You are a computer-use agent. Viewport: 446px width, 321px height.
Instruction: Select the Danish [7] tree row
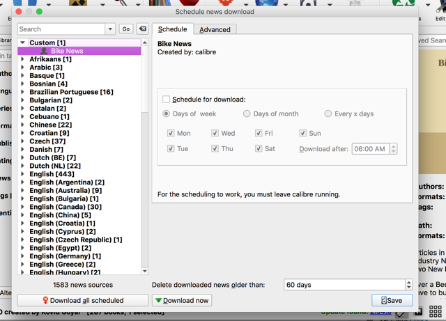(79, 150)
